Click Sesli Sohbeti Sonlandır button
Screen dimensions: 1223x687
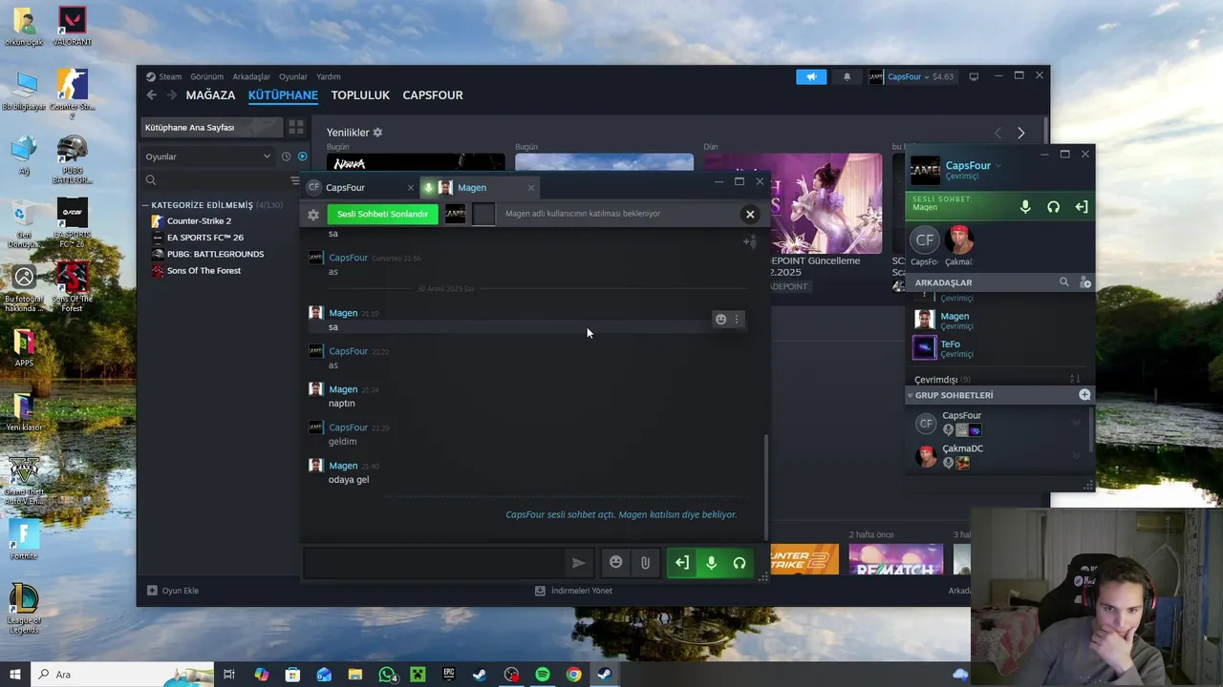(x=382, y=215)
